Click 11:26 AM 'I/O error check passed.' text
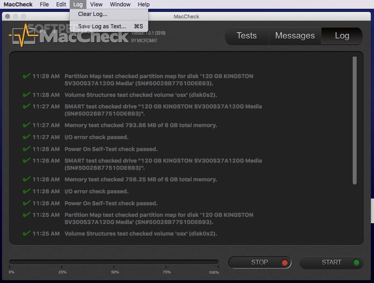The width and height of the screenshot is (374, 283). pyautogui.click(x=96, y=191)
